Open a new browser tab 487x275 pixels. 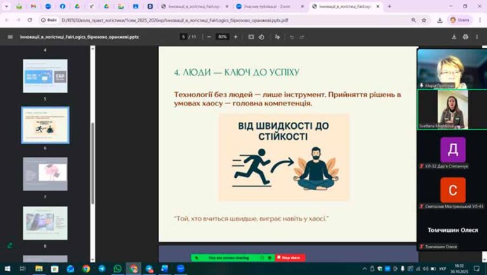pos(389,6)
